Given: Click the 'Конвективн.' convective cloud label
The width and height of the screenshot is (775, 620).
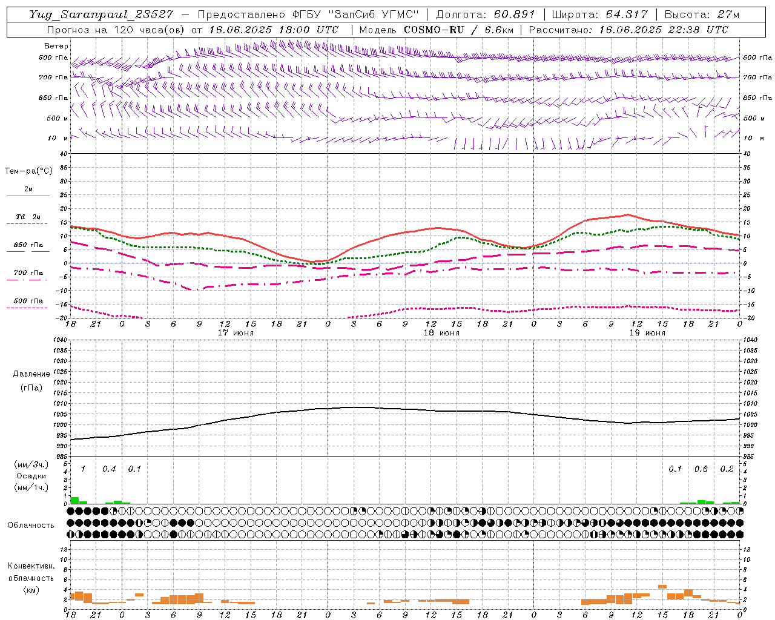Looking at the screenshot, I should 31,566.
